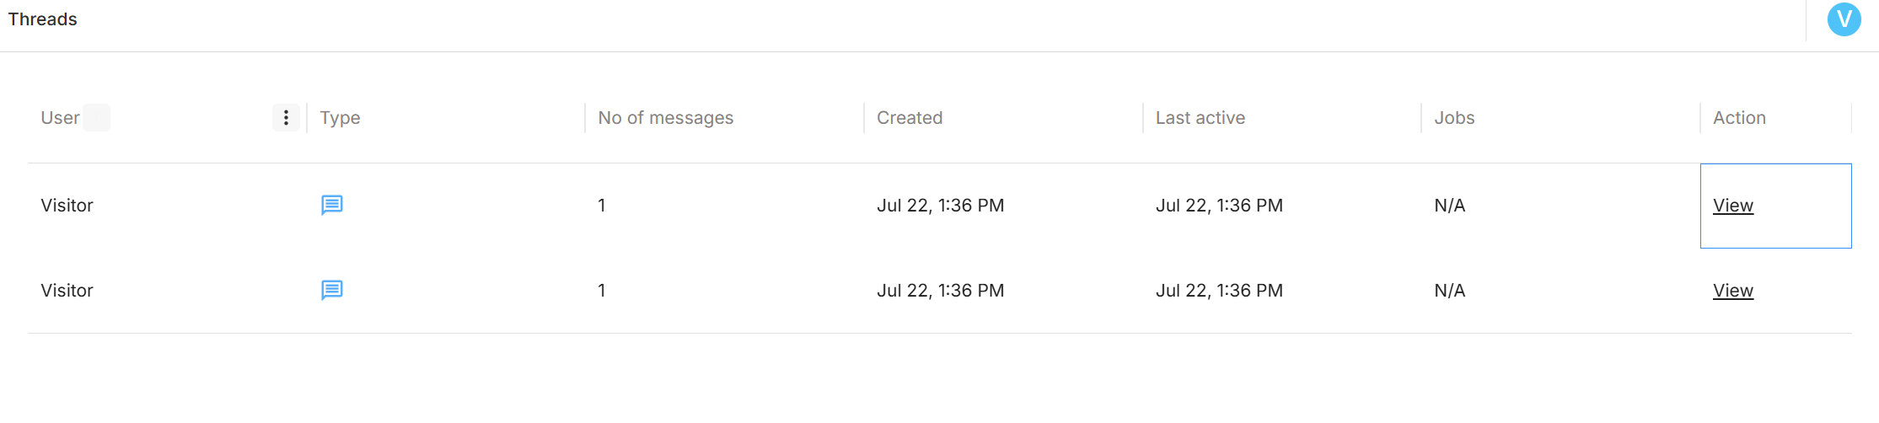Open the User column options menu
This screenshot has height=423, width=1879.
point(286,118)
